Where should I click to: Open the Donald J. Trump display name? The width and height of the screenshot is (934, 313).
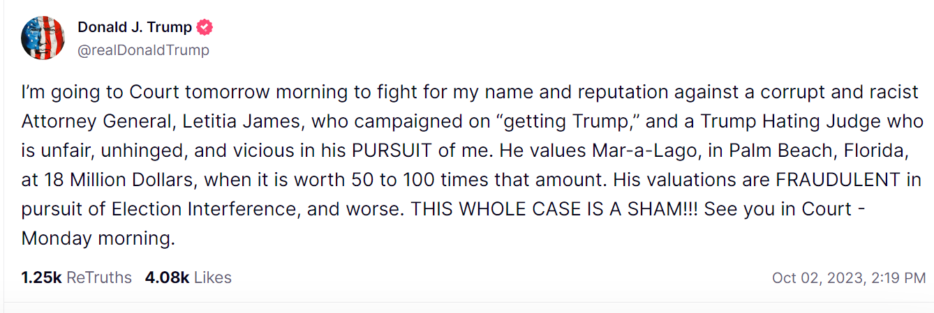135,28
